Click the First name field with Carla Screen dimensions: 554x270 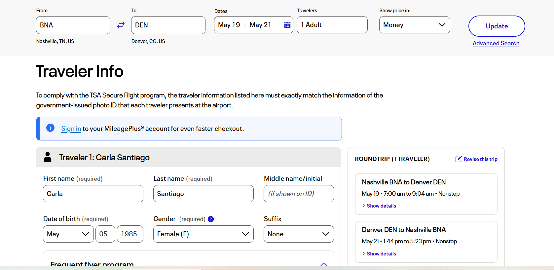93,194
